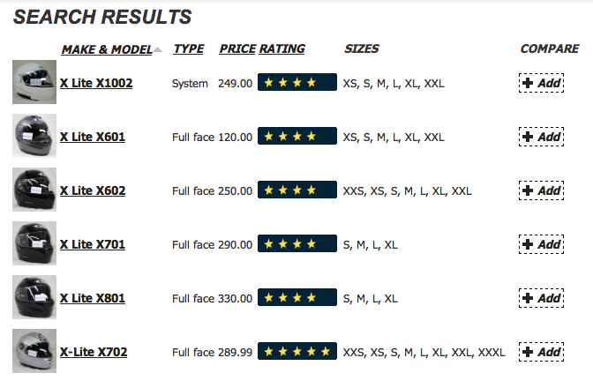Click the sort arrow beside Make & Model
Screen dimensions: 593x388
pos(158,49)
